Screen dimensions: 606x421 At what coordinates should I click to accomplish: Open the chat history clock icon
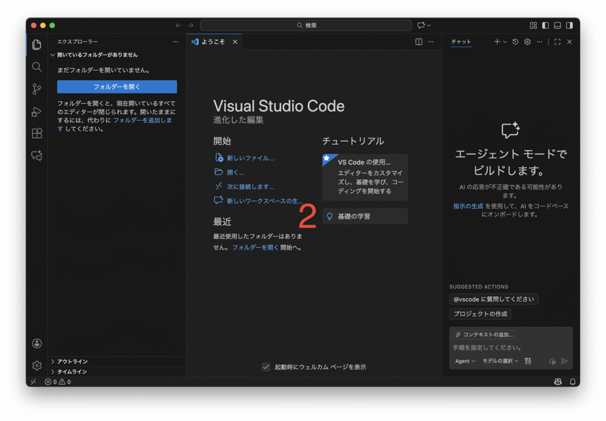click(x=515, y=42)
